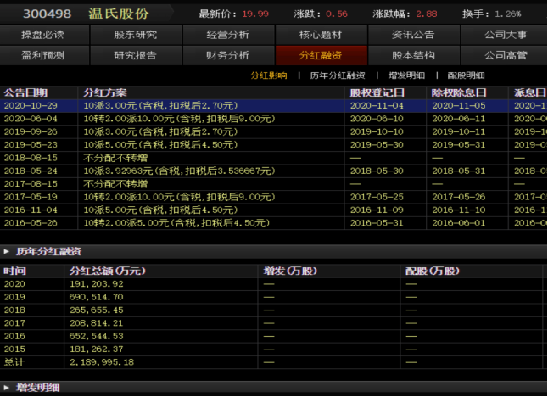548x397 pixels.
Task: Click the 除权除息日 column header
Action: tap(459, 92)
